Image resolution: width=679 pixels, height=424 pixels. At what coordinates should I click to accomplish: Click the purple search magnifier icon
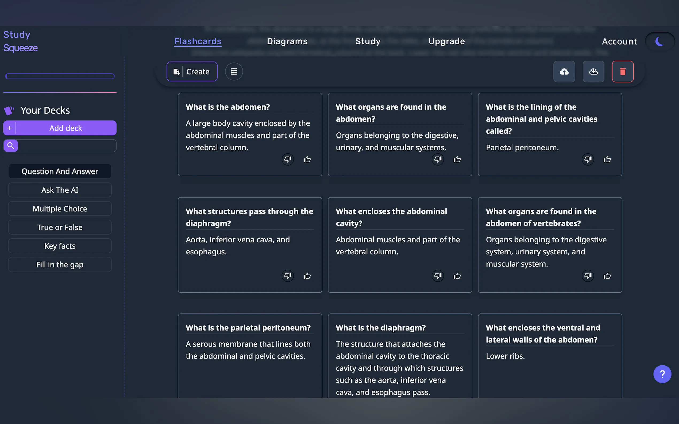click(11, 146)
